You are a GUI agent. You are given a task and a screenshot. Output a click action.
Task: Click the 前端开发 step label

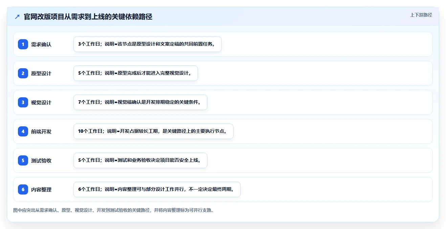41,131
